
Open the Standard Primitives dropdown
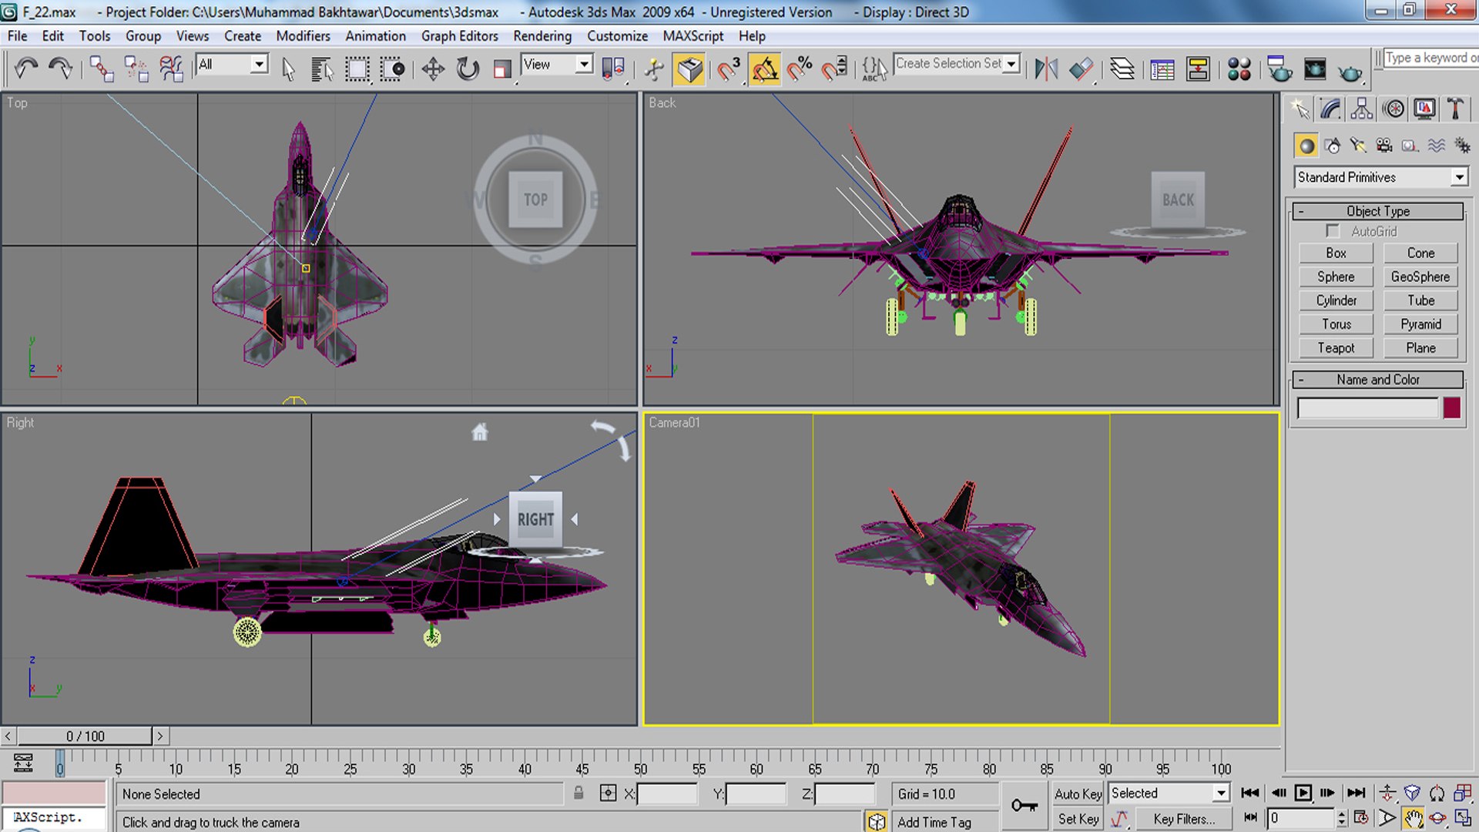pos(1380,177)
